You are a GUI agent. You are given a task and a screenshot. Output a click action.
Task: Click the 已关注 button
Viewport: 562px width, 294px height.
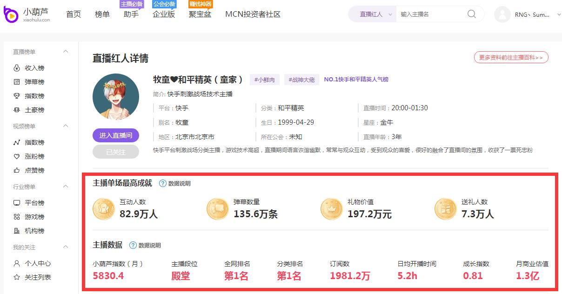coord(116,152)
